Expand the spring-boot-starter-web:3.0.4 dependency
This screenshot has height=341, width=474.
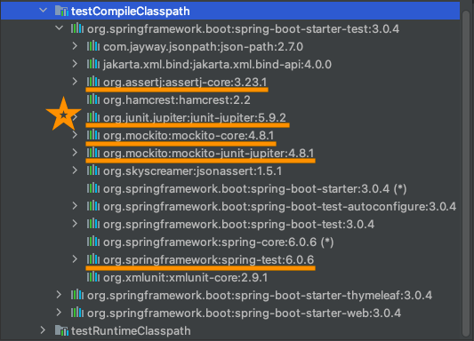[59, 313]
